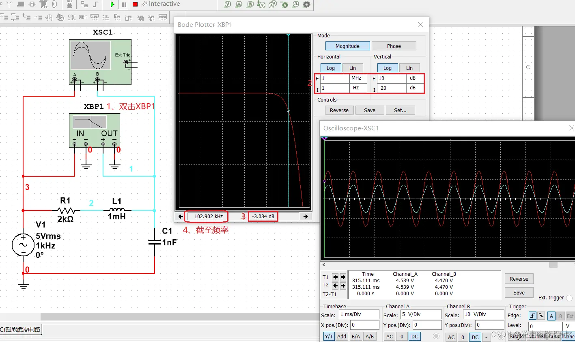575x342 pixels.
Task: Pause the running simulation
Action: [124, 4]
